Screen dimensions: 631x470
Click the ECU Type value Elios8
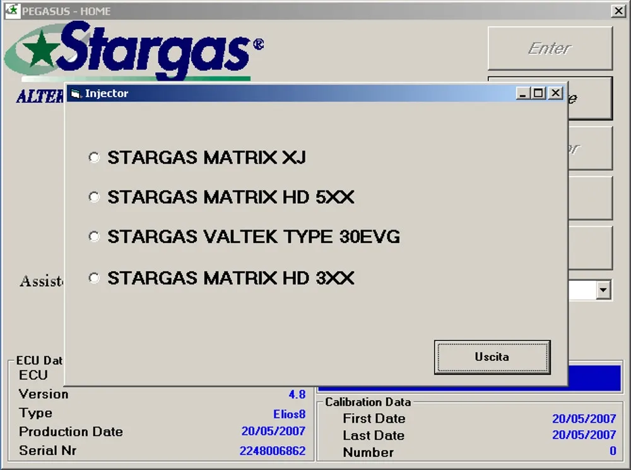[x=290, y=414]
